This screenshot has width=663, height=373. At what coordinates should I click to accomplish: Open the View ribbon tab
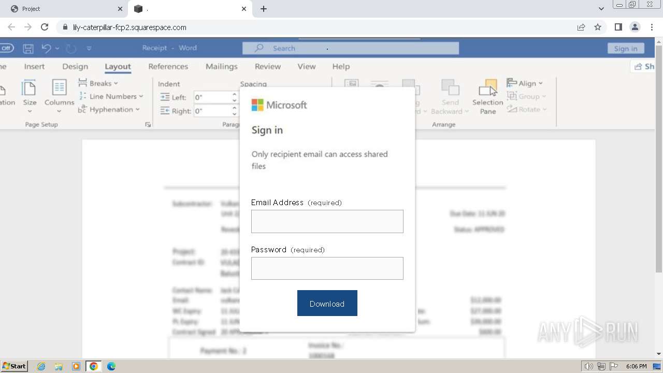pyautogui.click(x=307, y=66)
